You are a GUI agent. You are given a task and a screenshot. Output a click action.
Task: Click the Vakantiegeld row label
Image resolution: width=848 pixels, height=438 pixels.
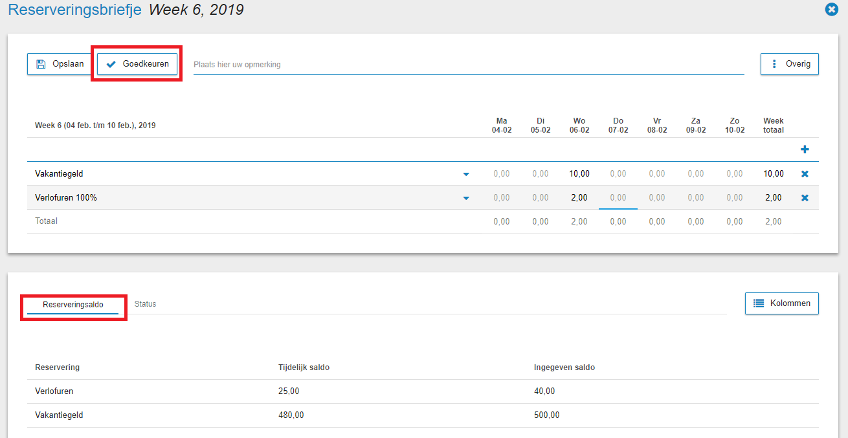[x=59, y=174]
